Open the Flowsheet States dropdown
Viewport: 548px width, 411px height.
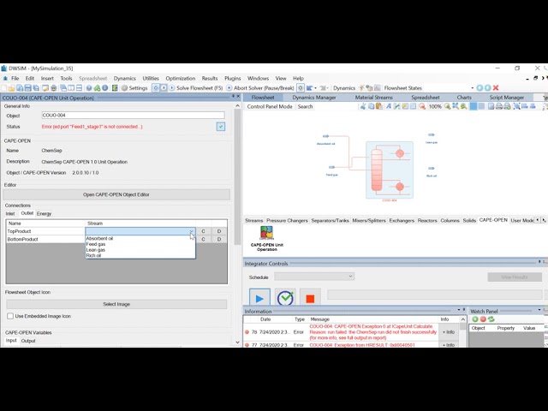[x=472, y=88]
